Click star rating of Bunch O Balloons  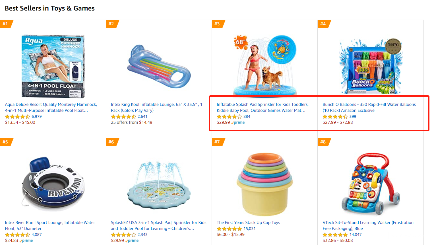pos(335,117)
